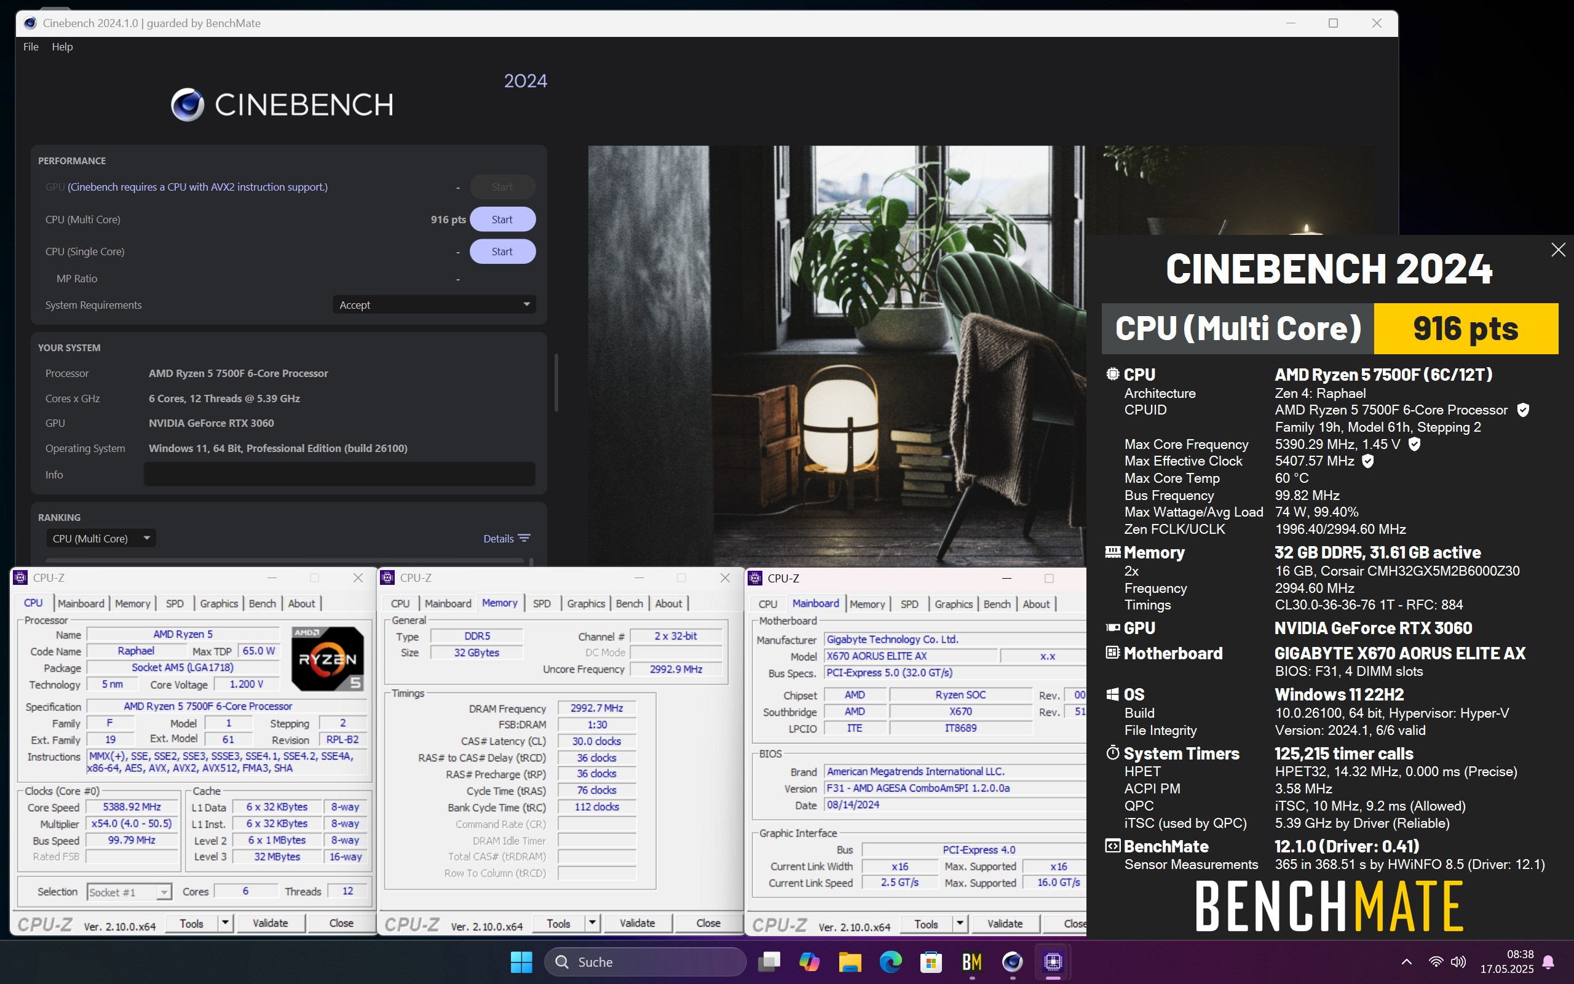Switch to Mainboard tab in first CPU-Z

click(x=81, y=603)
